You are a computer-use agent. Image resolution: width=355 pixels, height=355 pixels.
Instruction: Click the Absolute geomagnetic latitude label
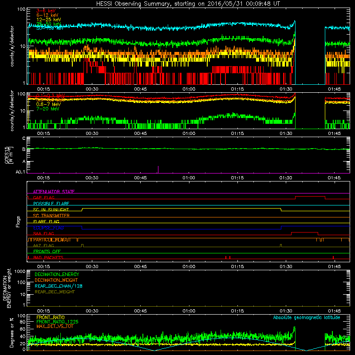(x=307, y=317)
